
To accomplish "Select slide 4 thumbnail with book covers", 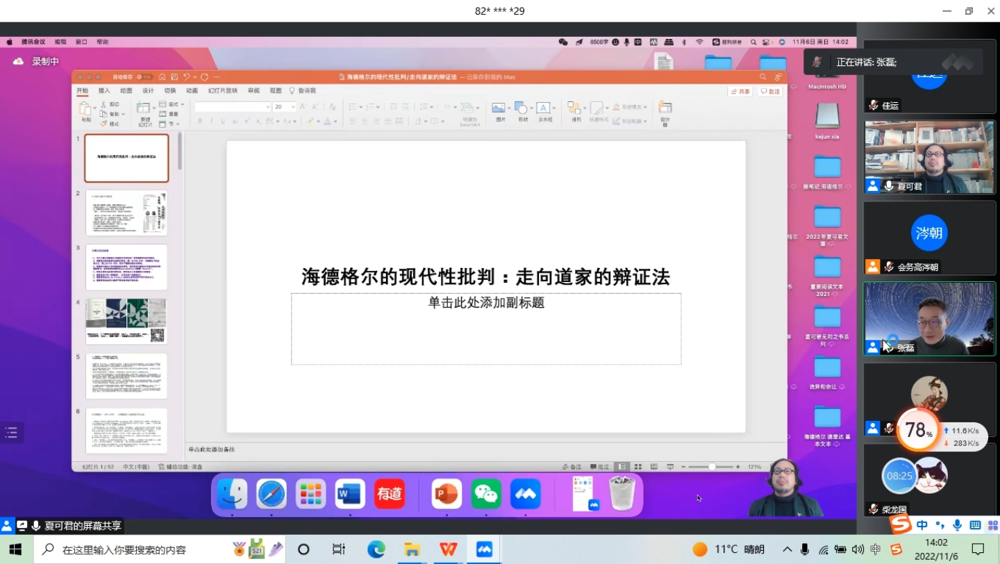I will (126, 322).
